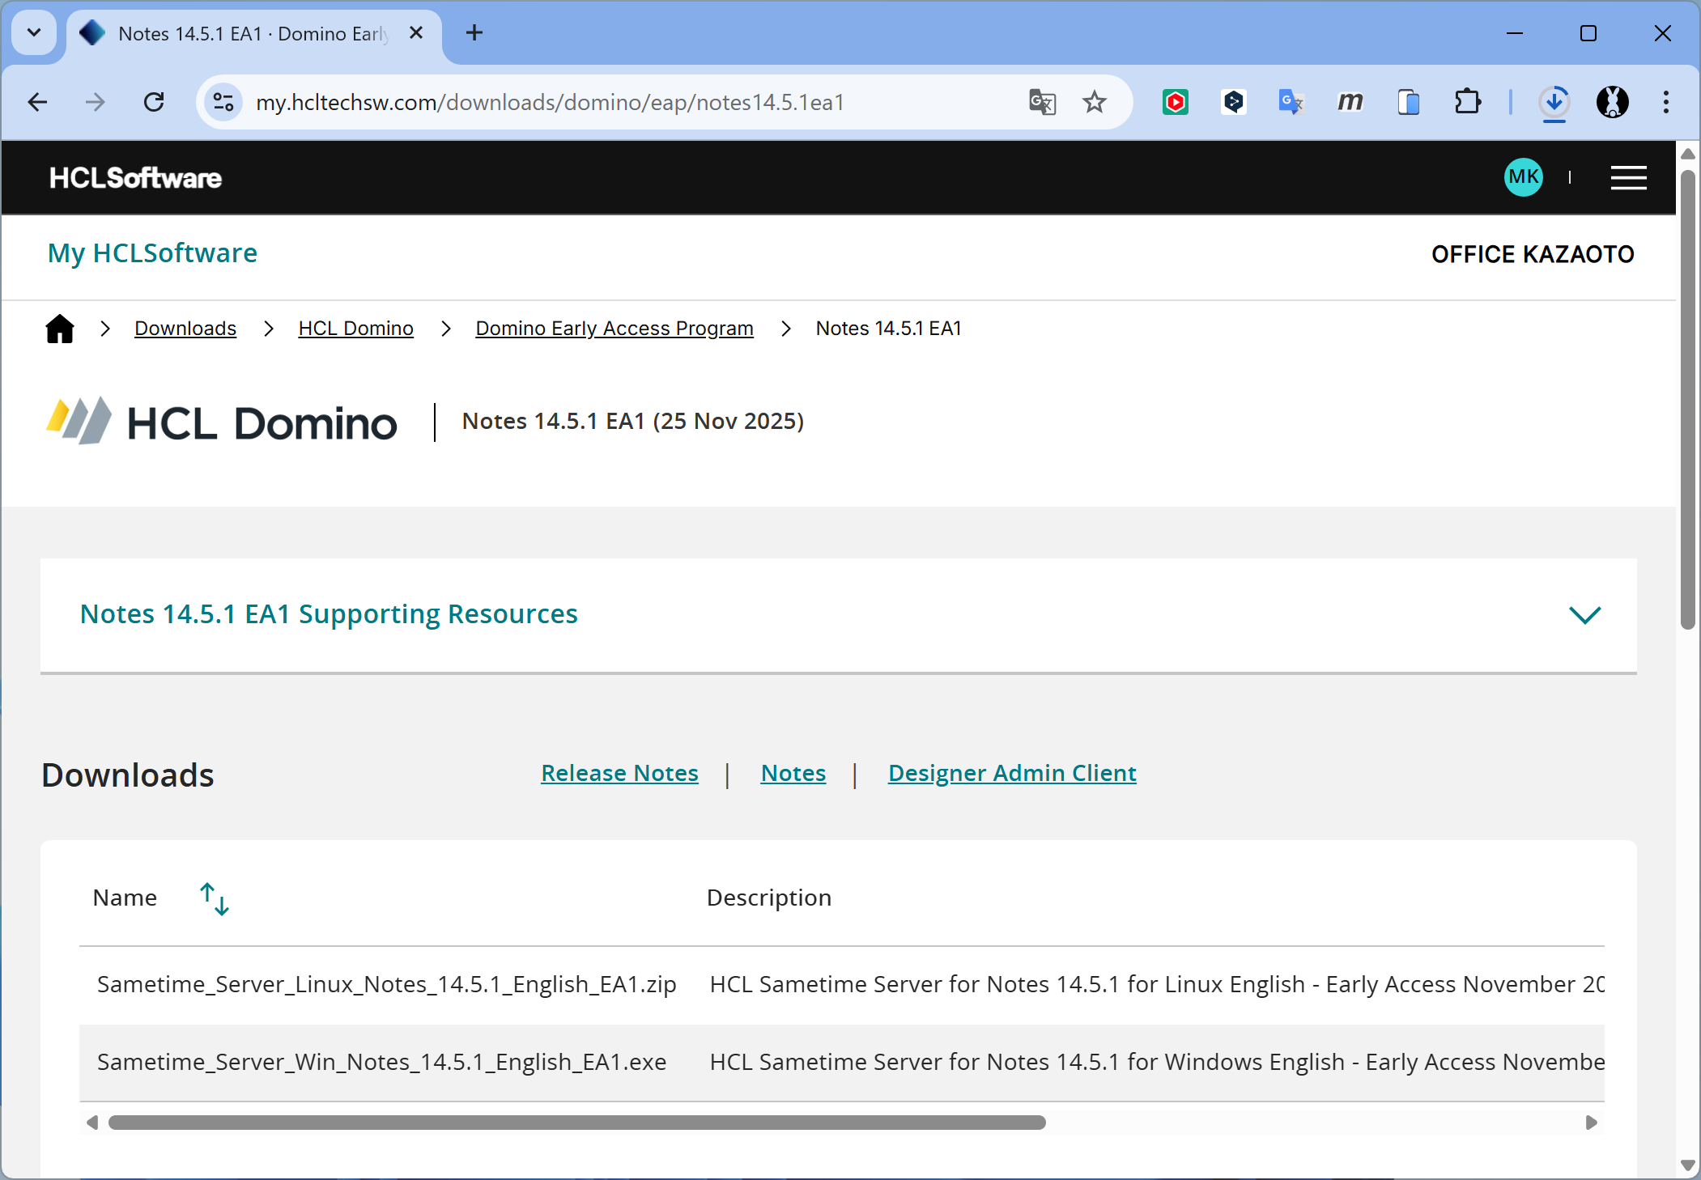This screenshot has width=1701, height=1180.
Task: Expand Notes 14.5.1 EA1 Supporting Resources
Action: point(839,615)
